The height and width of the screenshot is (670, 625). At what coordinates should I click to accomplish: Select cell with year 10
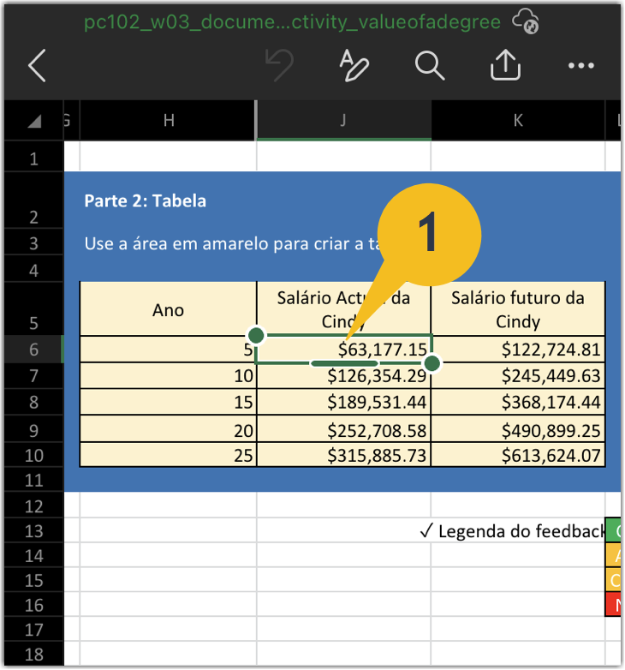click(168, 375)
